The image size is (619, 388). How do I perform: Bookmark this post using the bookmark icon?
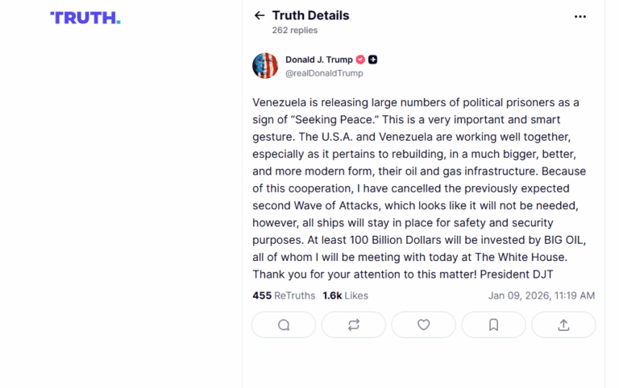tap(493, 324)
